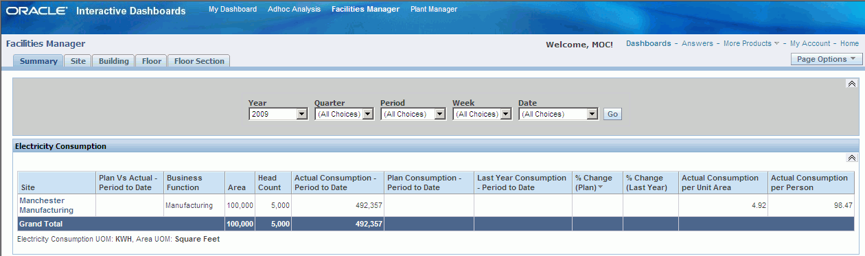Switch to the Site tab

[x=78, y=61]
